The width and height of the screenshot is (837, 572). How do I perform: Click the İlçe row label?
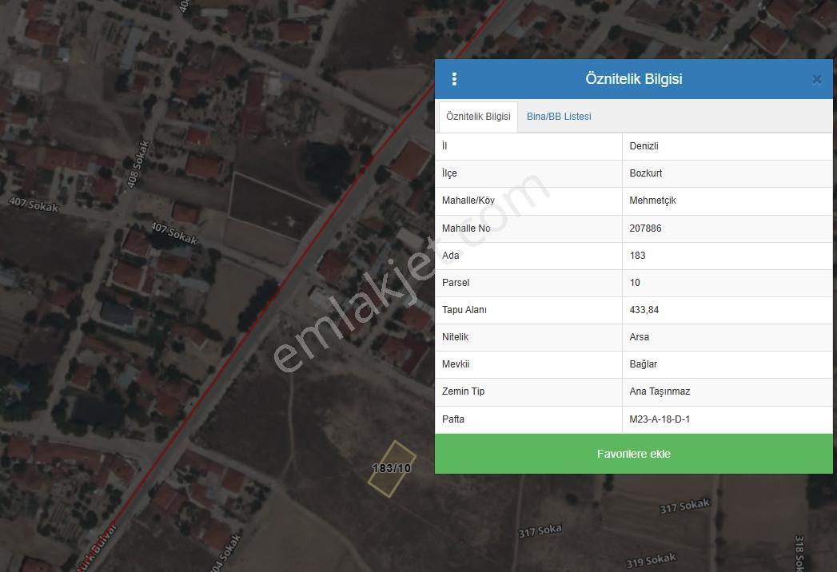(449, 173)
